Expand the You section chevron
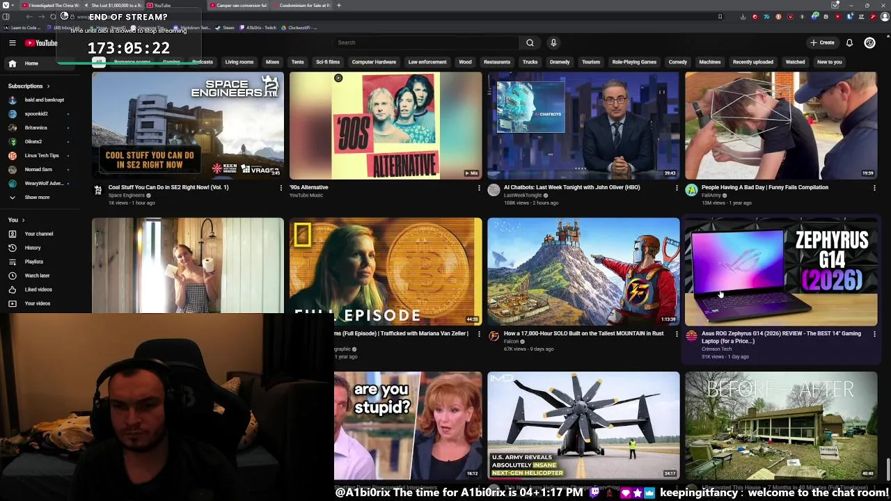The height and width of the screenshot is (501, 891). click(22, 220)
